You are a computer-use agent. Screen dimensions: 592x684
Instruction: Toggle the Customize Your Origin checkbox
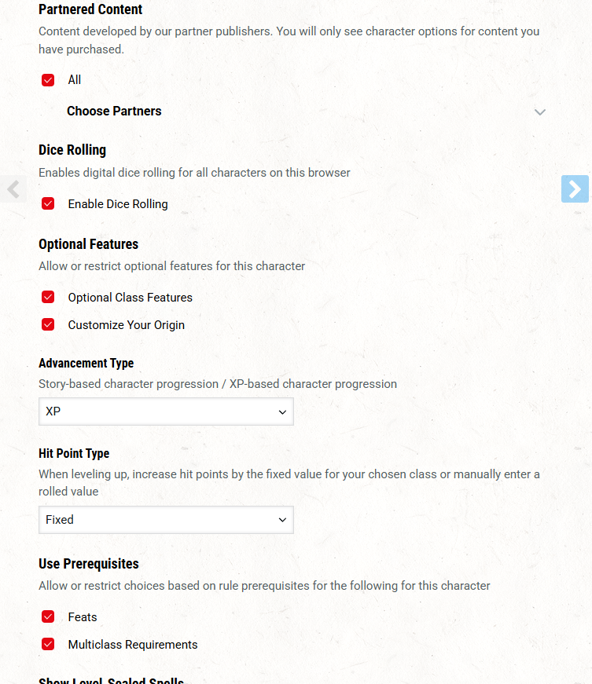coord(48,324)
